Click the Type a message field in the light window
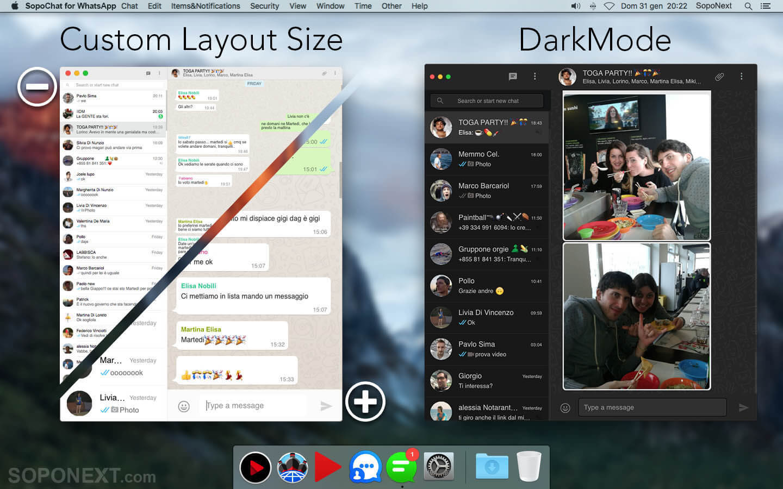The height and width of the screenshot is (489, 783). click(253, 405)
